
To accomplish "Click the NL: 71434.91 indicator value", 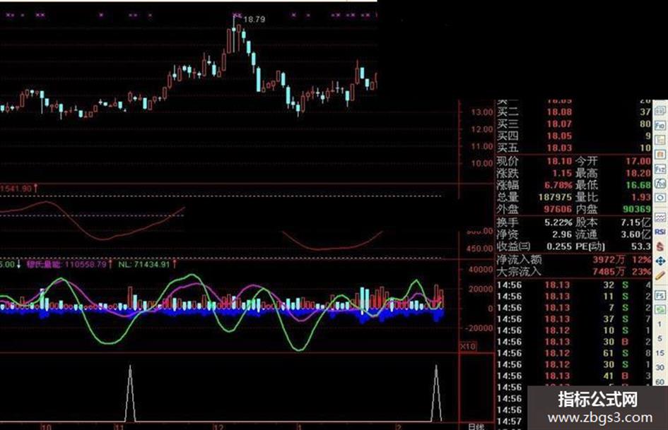I will point(143,264).
